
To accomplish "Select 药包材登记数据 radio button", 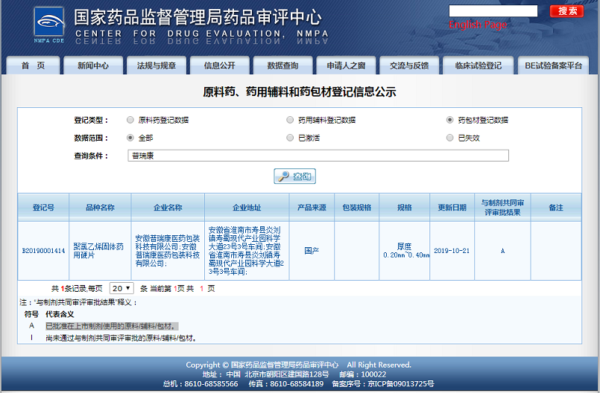I will 450,120.
